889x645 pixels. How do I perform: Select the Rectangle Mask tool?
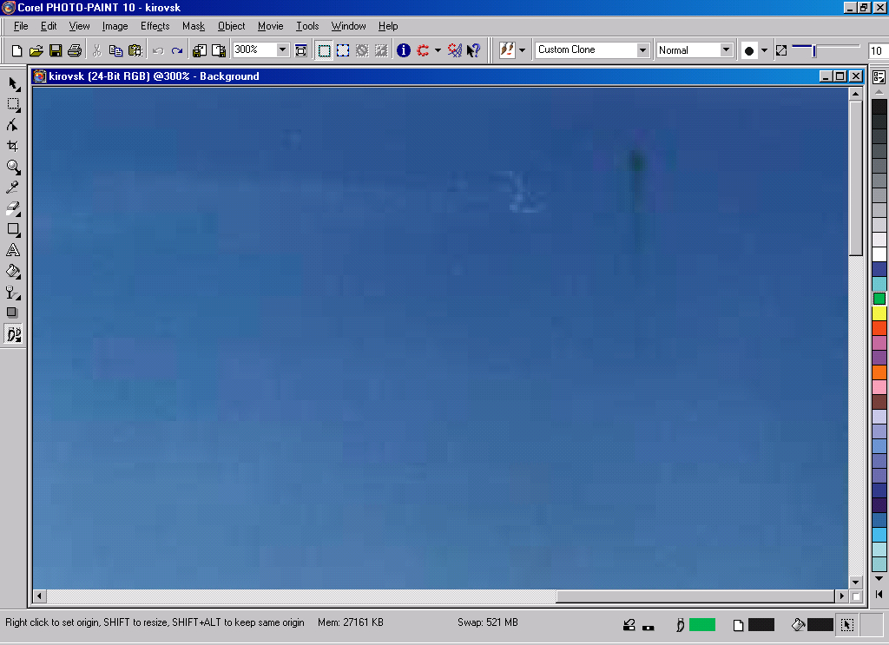[x=14, y=105]
